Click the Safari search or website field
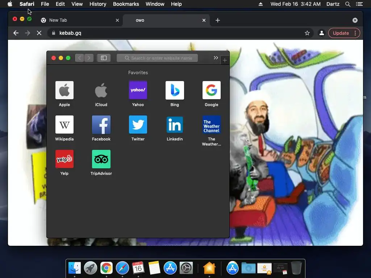This screenshot has height=278, width=371. click(157, 58)
